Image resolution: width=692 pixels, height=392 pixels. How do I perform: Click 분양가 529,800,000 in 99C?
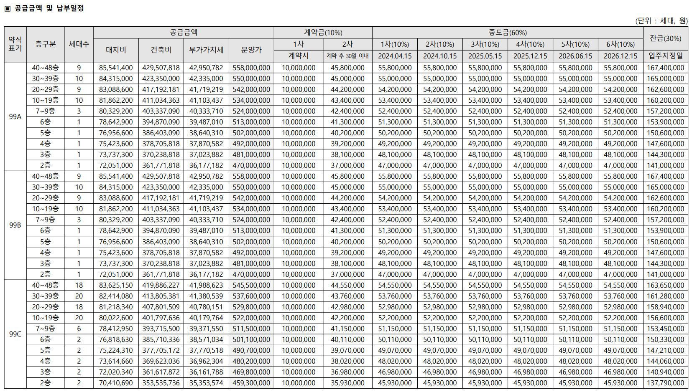coord(251,307)
